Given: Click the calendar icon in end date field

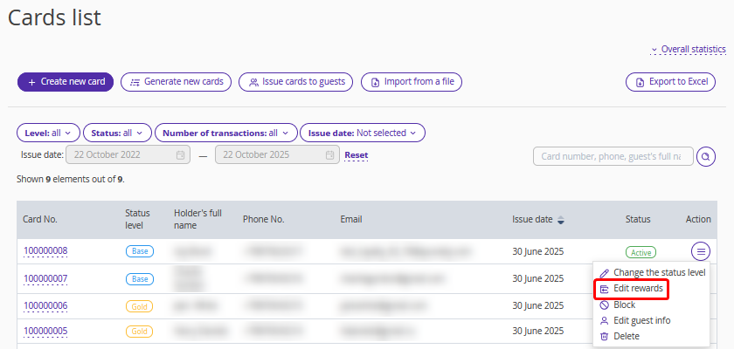Looking at the screenshot, I should click(x=329, y=155).
